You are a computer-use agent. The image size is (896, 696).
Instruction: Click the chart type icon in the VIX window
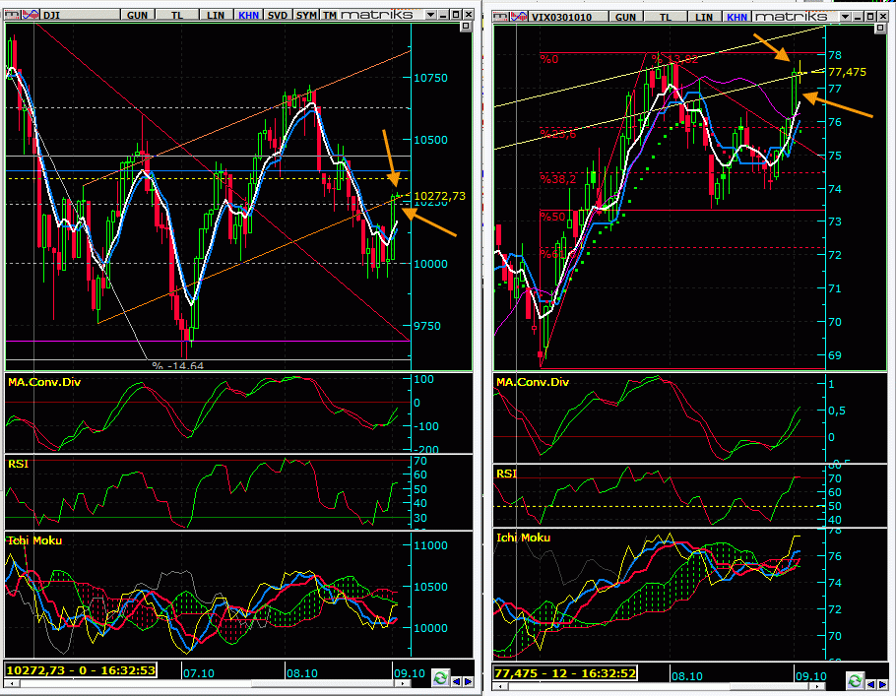click(x=502, y=17)
